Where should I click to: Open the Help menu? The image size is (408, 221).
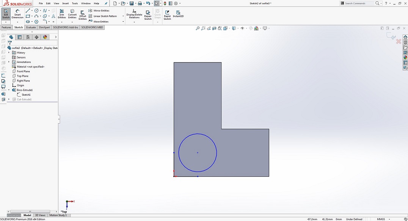click(x=96, y=3)
